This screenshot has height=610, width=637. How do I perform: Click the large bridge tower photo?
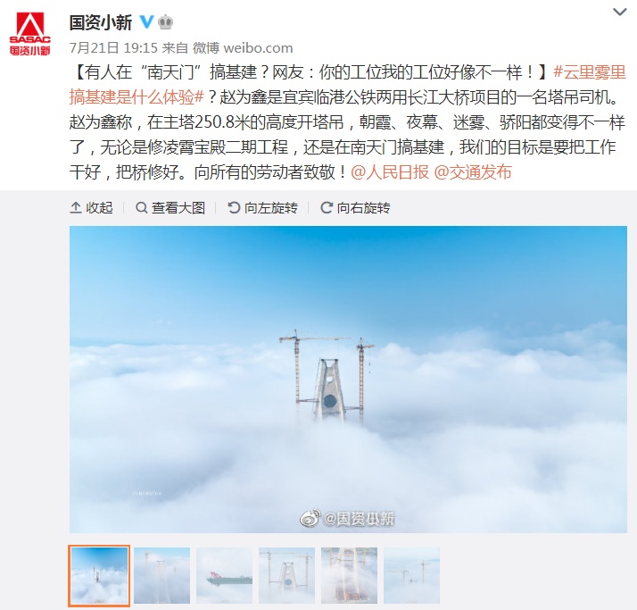click(x=348, y=380)
